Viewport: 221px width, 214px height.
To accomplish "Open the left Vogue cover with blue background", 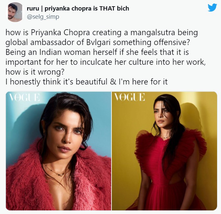I will pyautogui.click(x=59, y=151).
